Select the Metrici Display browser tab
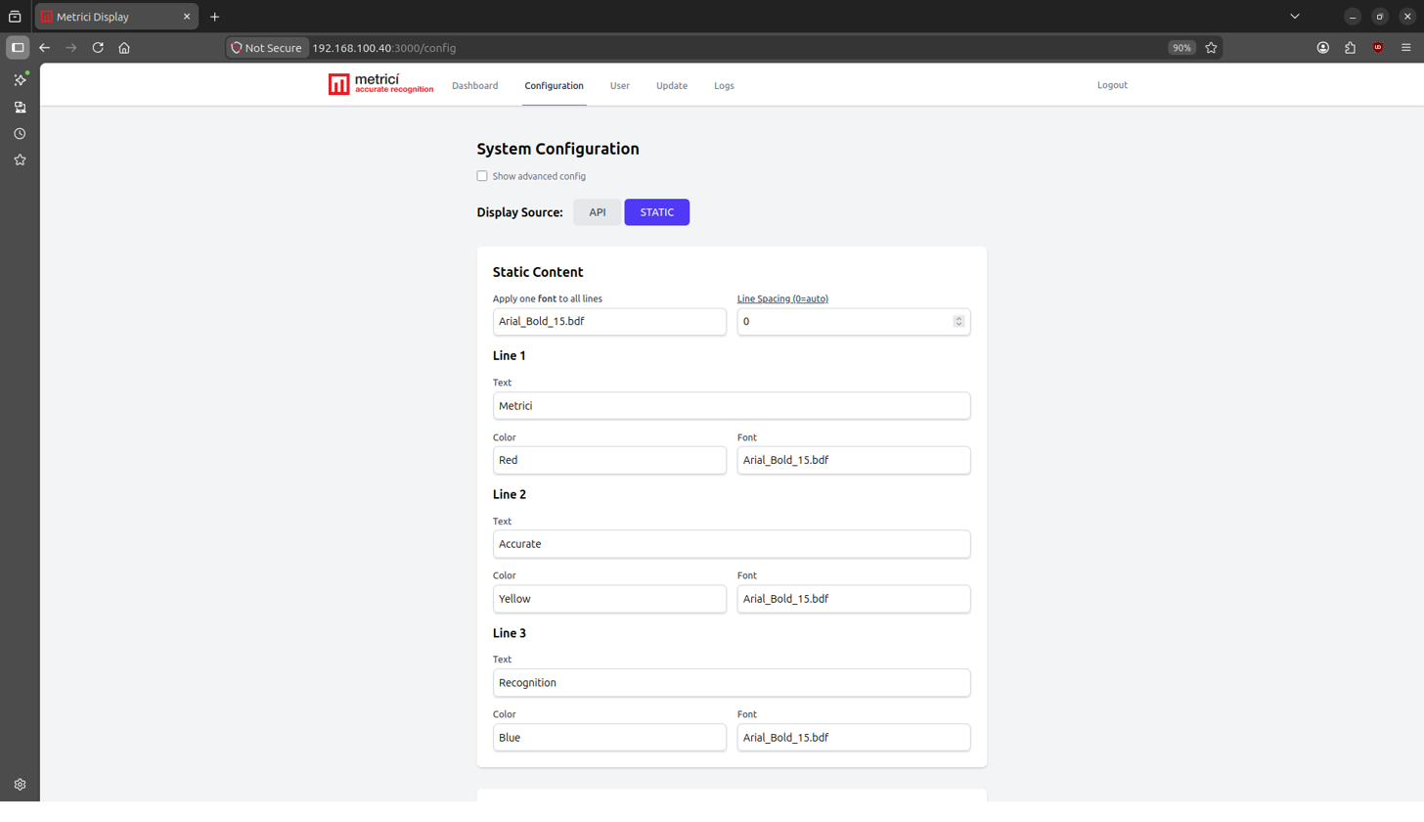This screenshot has width=1424, height=822. (x=115, y=17)
